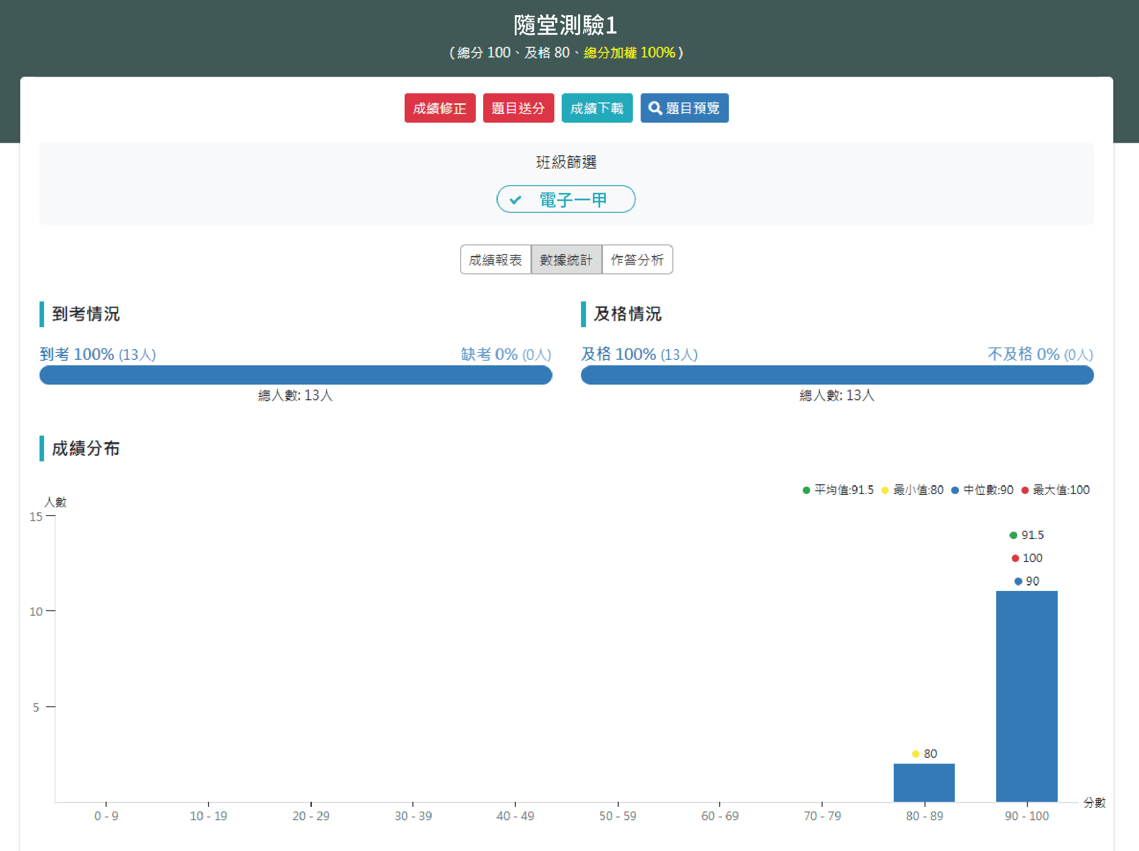The height and width of the screenshot is (851, 1139).
Task: Click the 80-89 score distribution bar
Action: tap(924, 783)
